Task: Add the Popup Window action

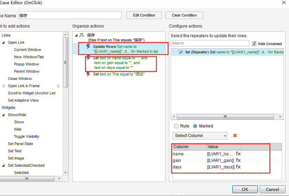Action: pos(26,64)
